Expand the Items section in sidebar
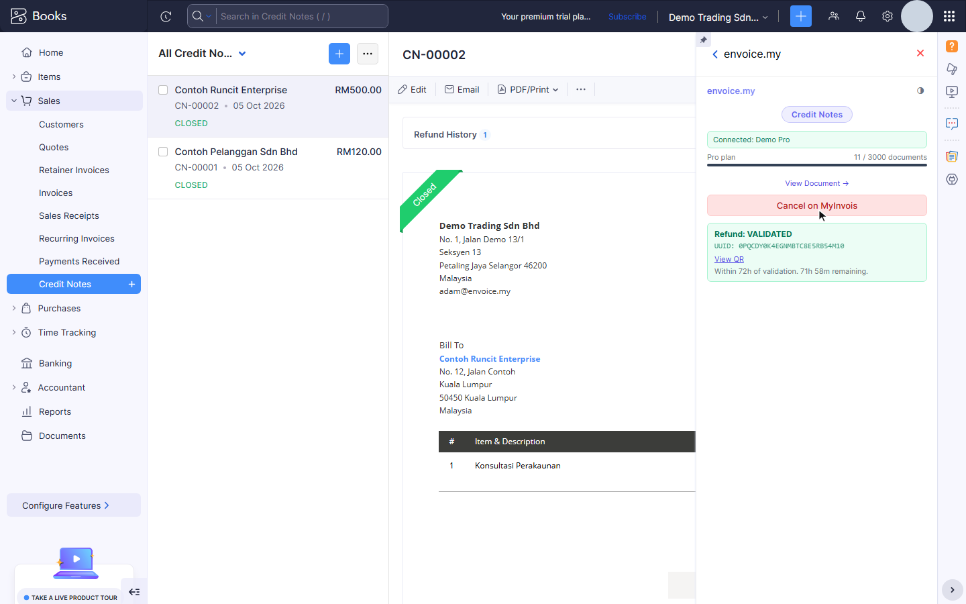Image resolution: width=966 pixels, height=604 pixels. click(x=14, y=77)
